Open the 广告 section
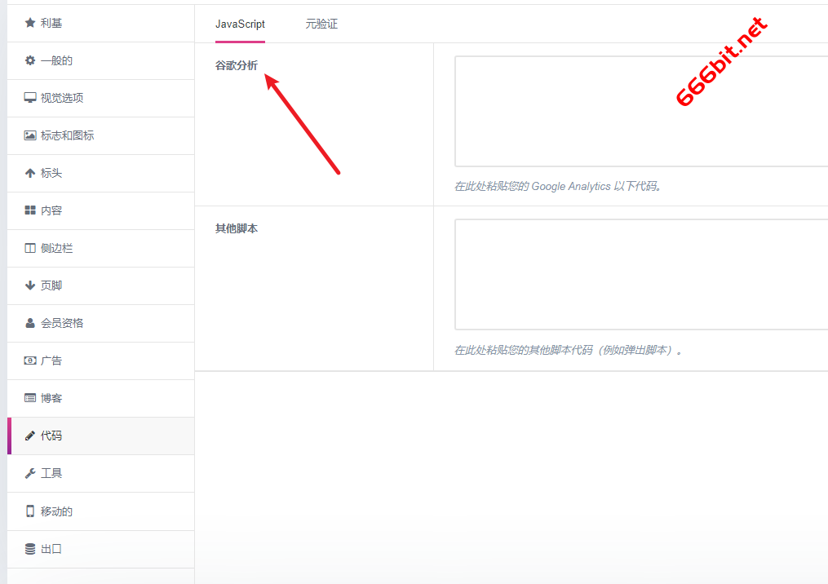The width and height of the screenshot is (828, 584). [x=101, y=361]
